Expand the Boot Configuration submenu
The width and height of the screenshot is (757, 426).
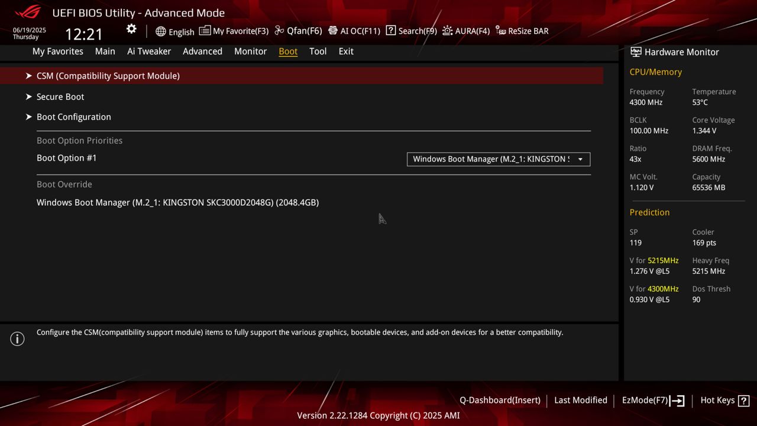point(73,117)
